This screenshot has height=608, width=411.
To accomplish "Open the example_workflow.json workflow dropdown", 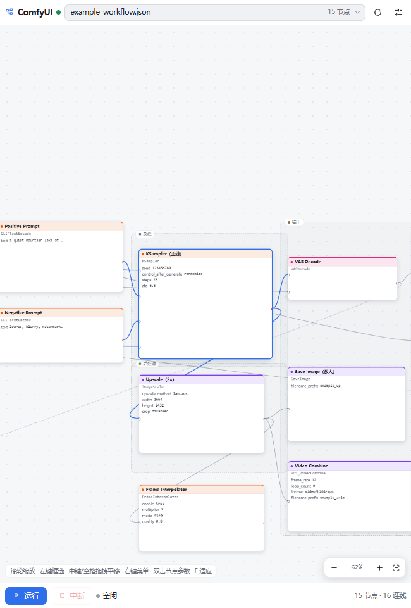I will pyautogui.click(x=215, y=13).
